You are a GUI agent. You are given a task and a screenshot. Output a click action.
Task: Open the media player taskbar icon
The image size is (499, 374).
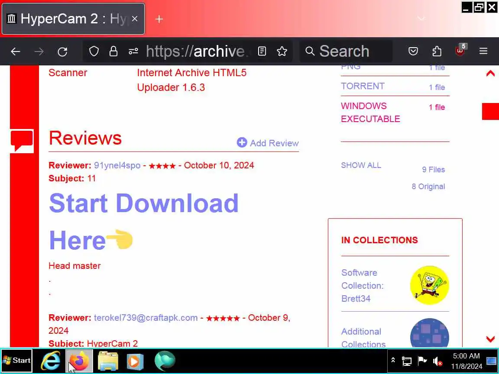[x=135, y=361]
